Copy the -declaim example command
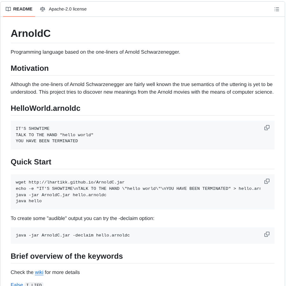This screenshot has width=286, height=286. [267, 234]
